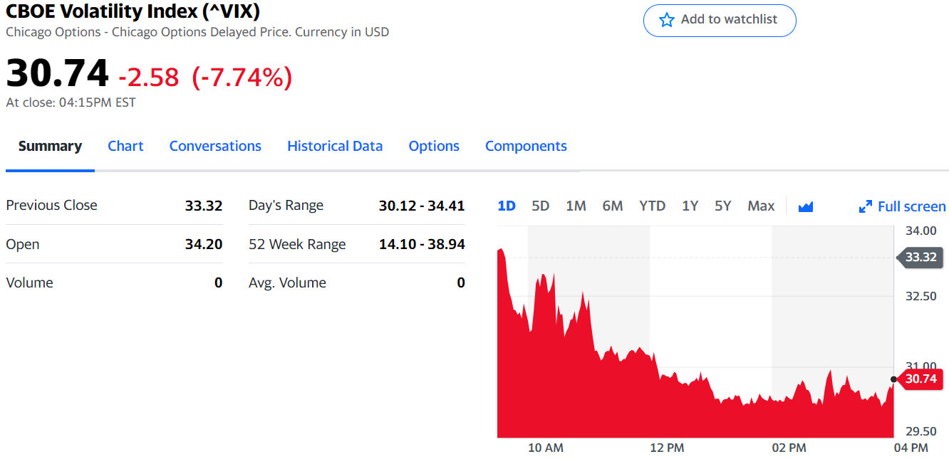This screenshot has height=459, width=949.
Task: Switch chart type with the area chart icon
Action: (806, 206)
